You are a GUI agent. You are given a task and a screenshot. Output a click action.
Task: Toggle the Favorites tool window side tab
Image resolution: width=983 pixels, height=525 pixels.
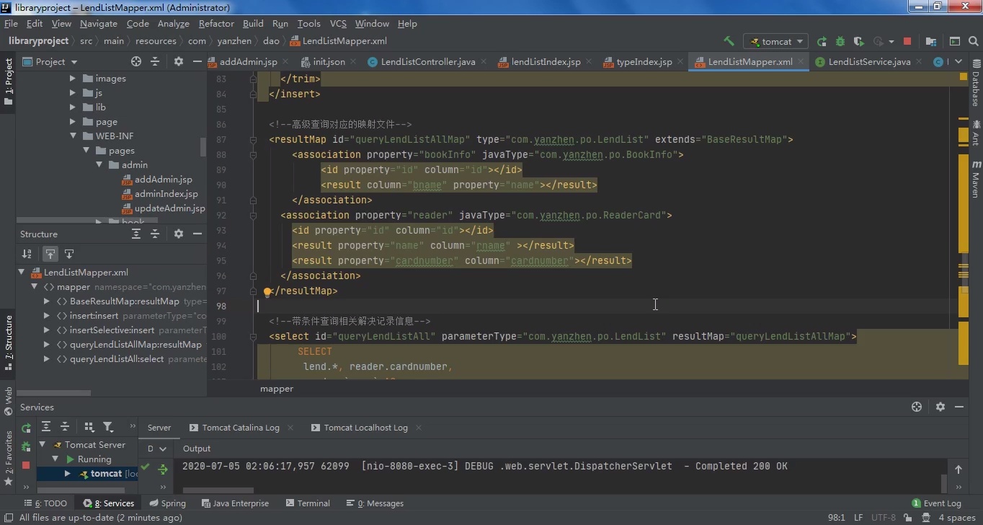[9, 456]
